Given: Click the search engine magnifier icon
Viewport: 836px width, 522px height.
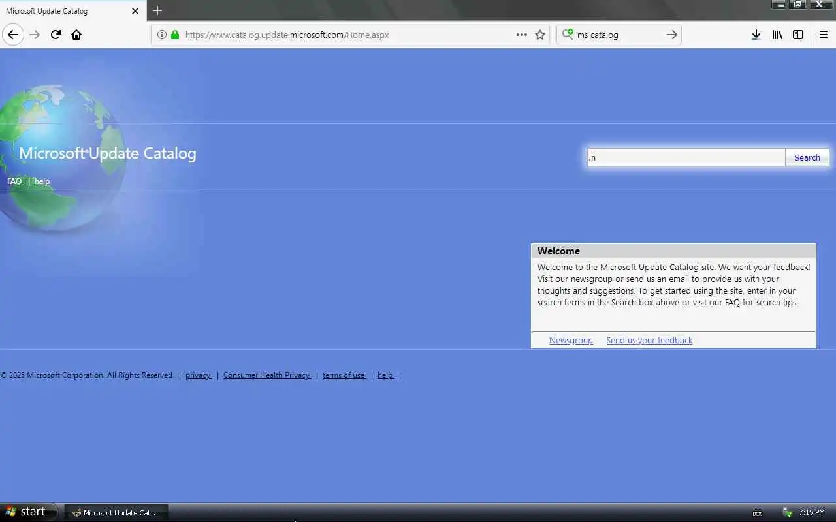Looking at the screenshot, I should click(x=568, y=35).
